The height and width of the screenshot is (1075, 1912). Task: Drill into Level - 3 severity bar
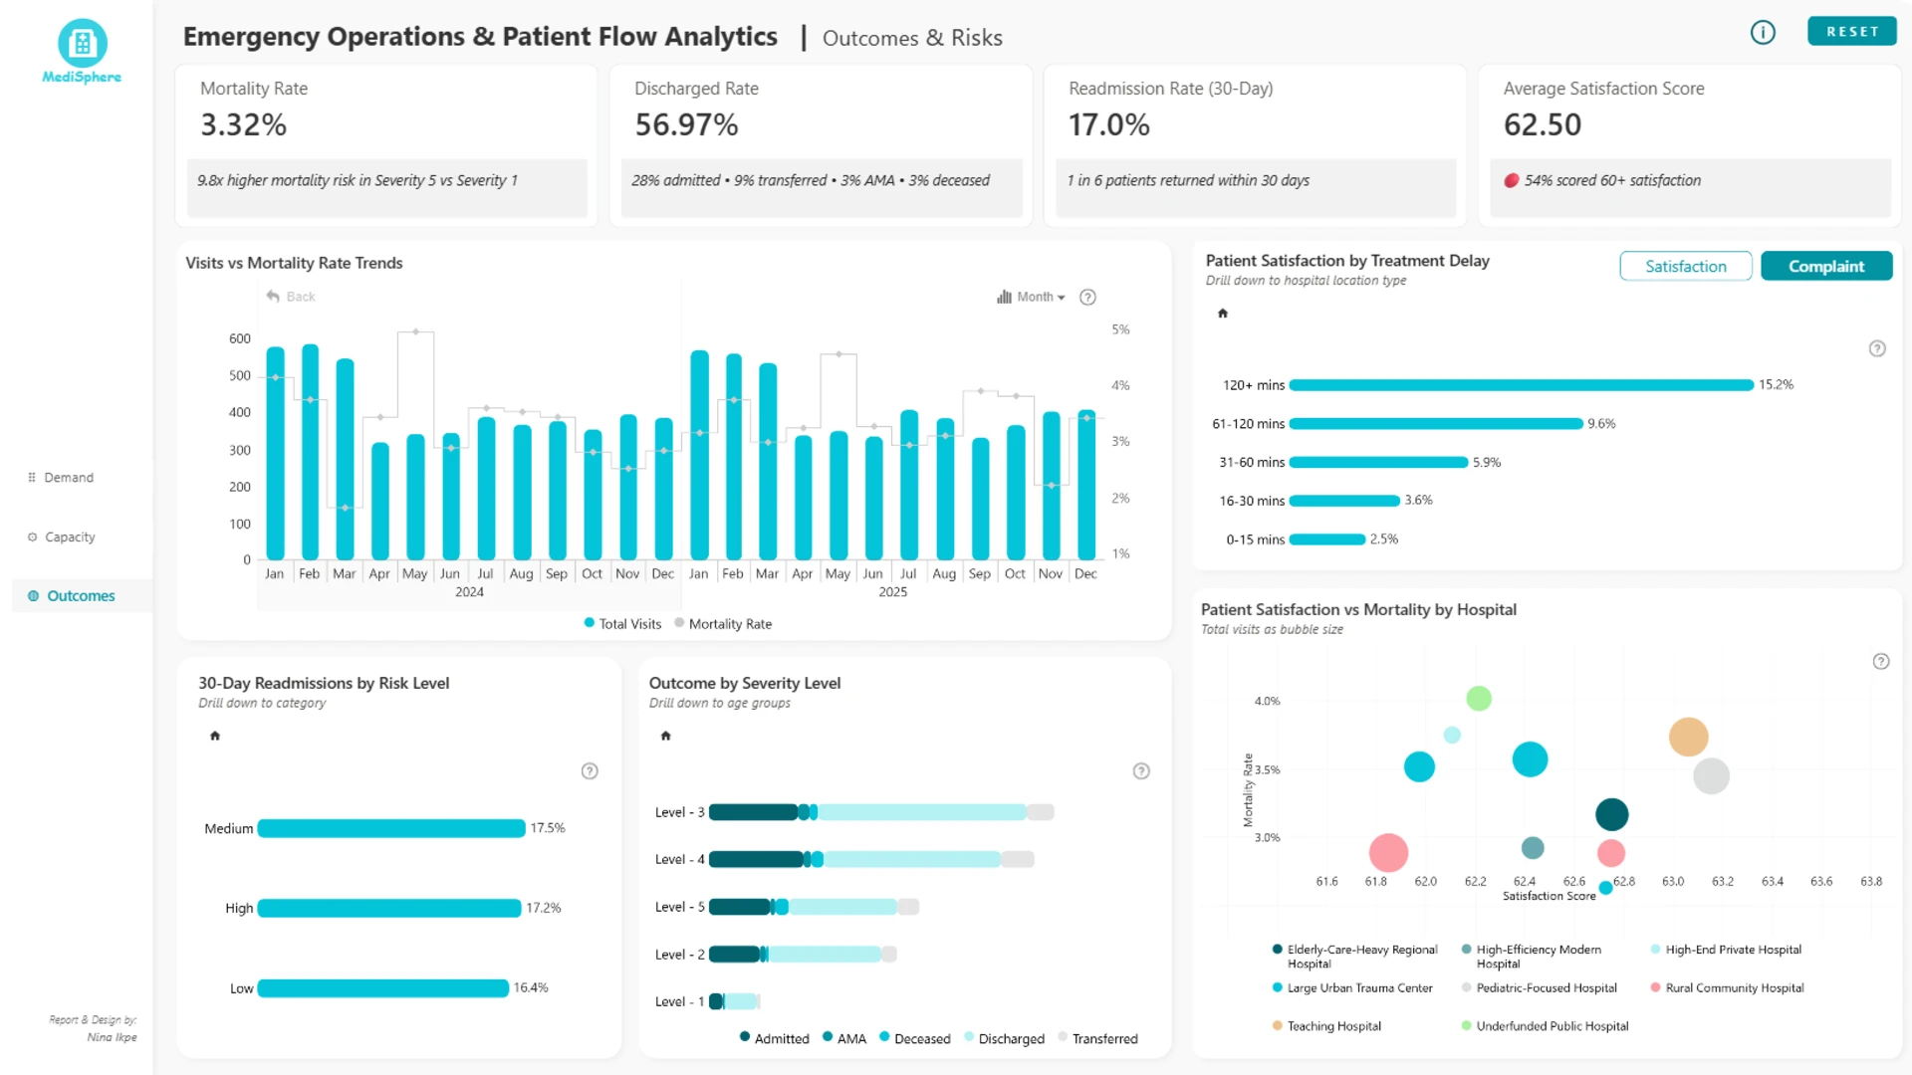(881, 812)
